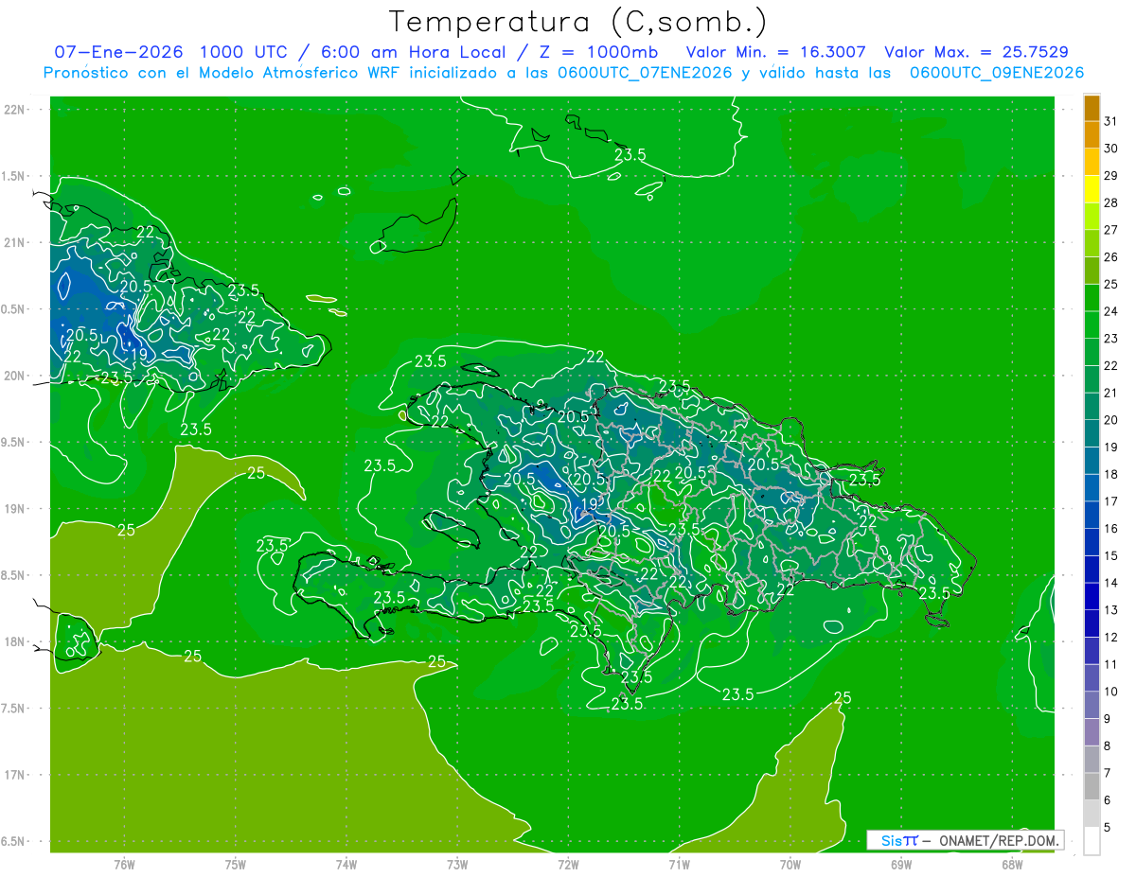Click the "Sisπ" logo text
This screenshot has height=877, width=1136.
tap(899, 840)
